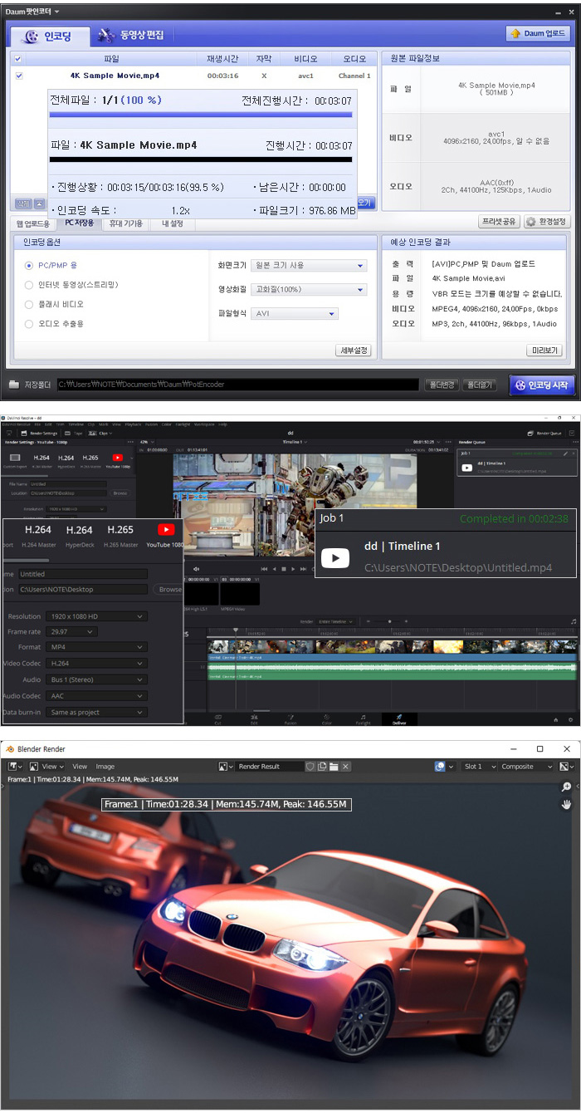The width and height of the screenshot is (581, 1113).
Task: Click the zoom magnifier icon in Blender viewport
Action: 567,787
